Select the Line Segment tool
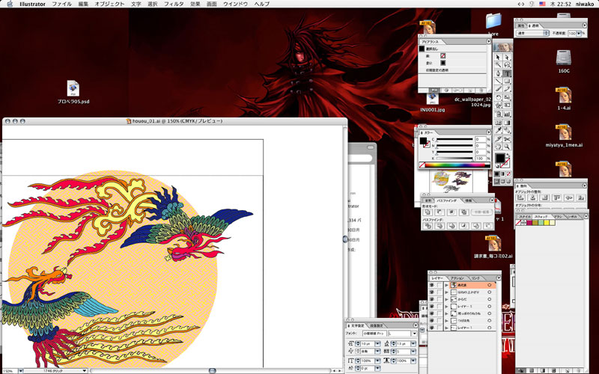The height and width of the screenshot is (374, 599). [x=498, y=82]
